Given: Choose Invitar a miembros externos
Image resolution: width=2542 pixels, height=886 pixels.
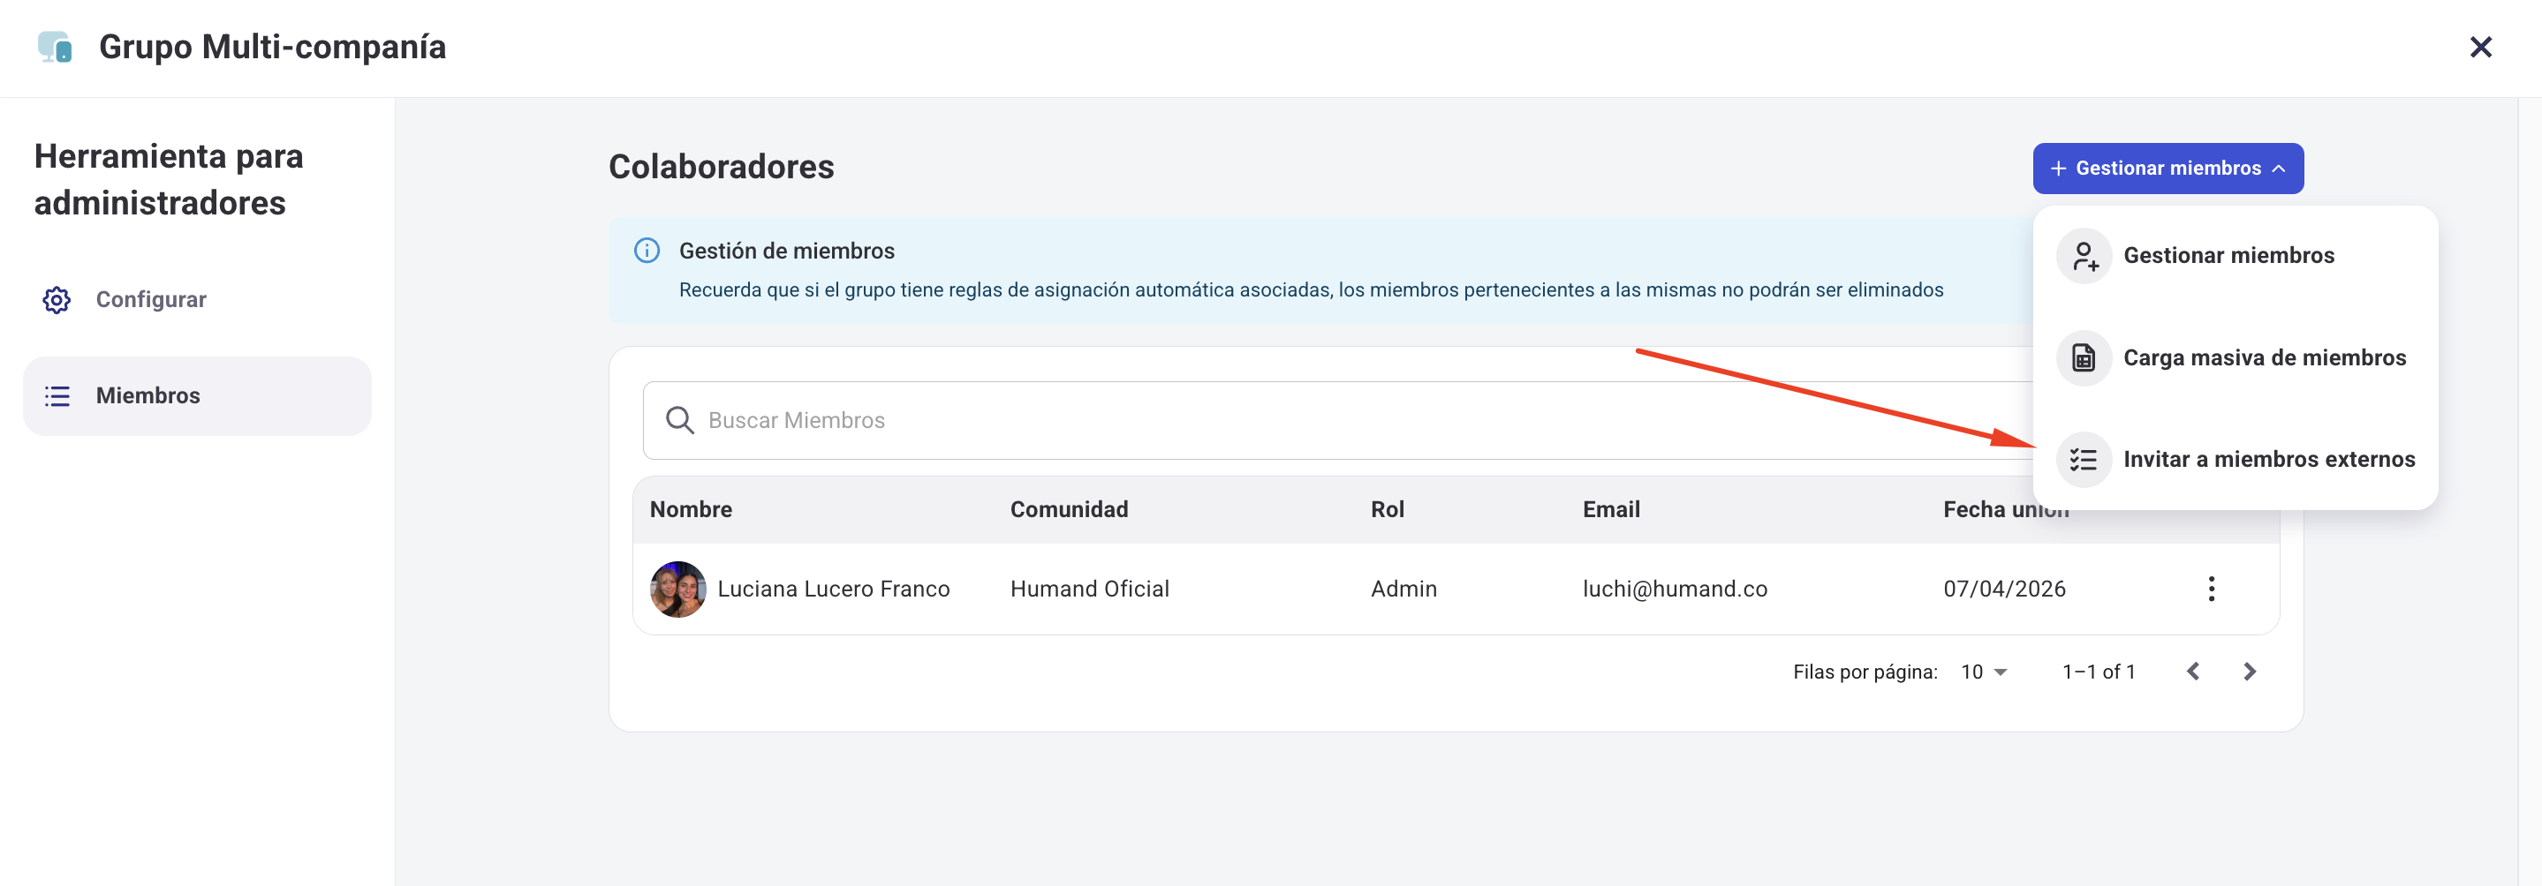Looking at the screenshot, I should [x=2267, y=459].
